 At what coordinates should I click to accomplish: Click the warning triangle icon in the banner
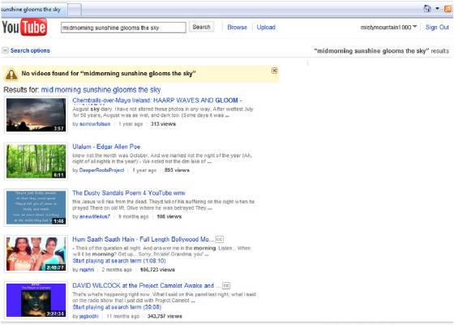[x=11, y=75]
